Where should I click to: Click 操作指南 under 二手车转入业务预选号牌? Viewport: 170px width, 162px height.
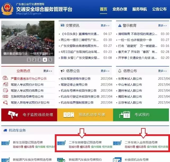coord(152,147)
